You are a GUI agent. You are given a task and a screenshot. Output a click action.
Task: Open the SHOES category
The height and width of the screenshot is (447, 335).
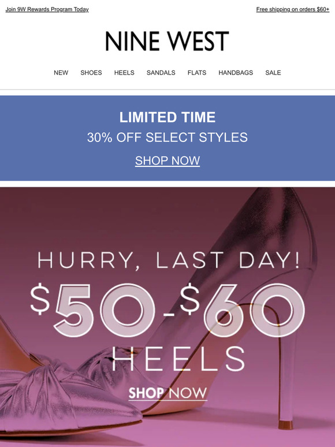click(91, 73)
